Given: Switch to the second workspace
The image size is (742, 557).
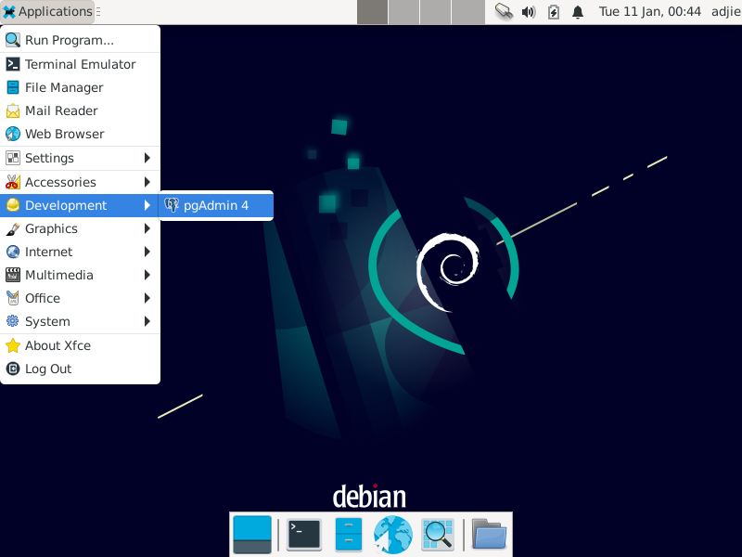Looking at the screenshot, I should pos(404,12).
